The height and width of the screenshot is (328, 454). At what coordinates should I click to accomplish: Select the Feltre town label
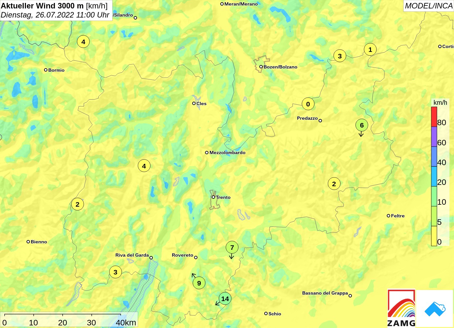[398, 216]
